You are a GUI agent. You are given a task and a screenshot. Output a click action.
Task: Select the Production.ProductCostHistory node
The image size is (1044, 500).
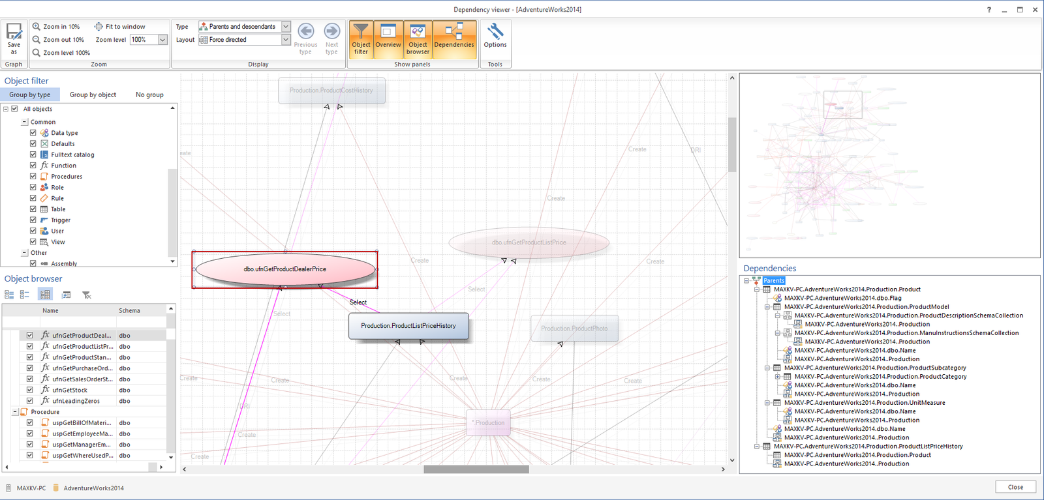click(x=331, y=91)
